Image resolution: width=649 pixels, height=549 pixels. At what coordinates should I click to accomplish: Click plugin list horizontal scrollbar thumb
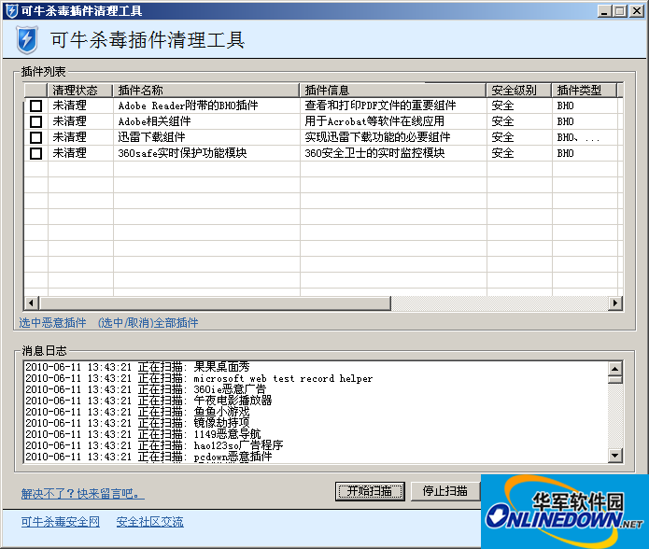215,303
